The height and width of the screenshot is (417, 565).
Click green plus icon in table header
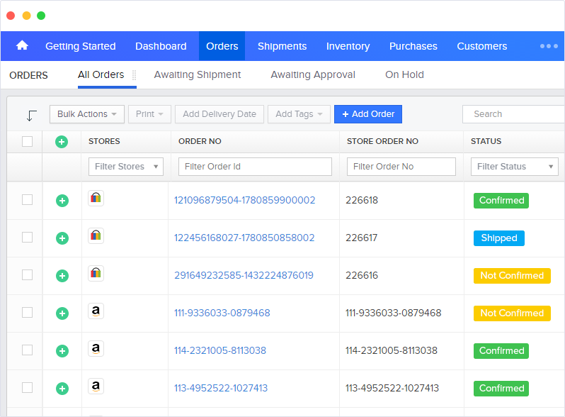pos(62,142)
